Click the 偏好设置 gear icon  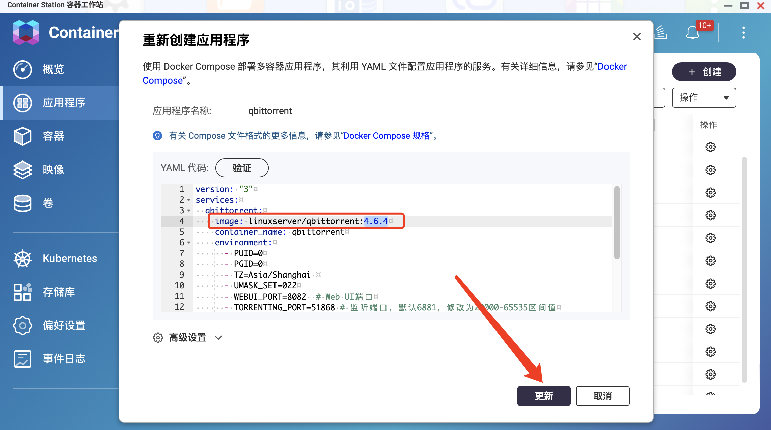coord(23,325)
